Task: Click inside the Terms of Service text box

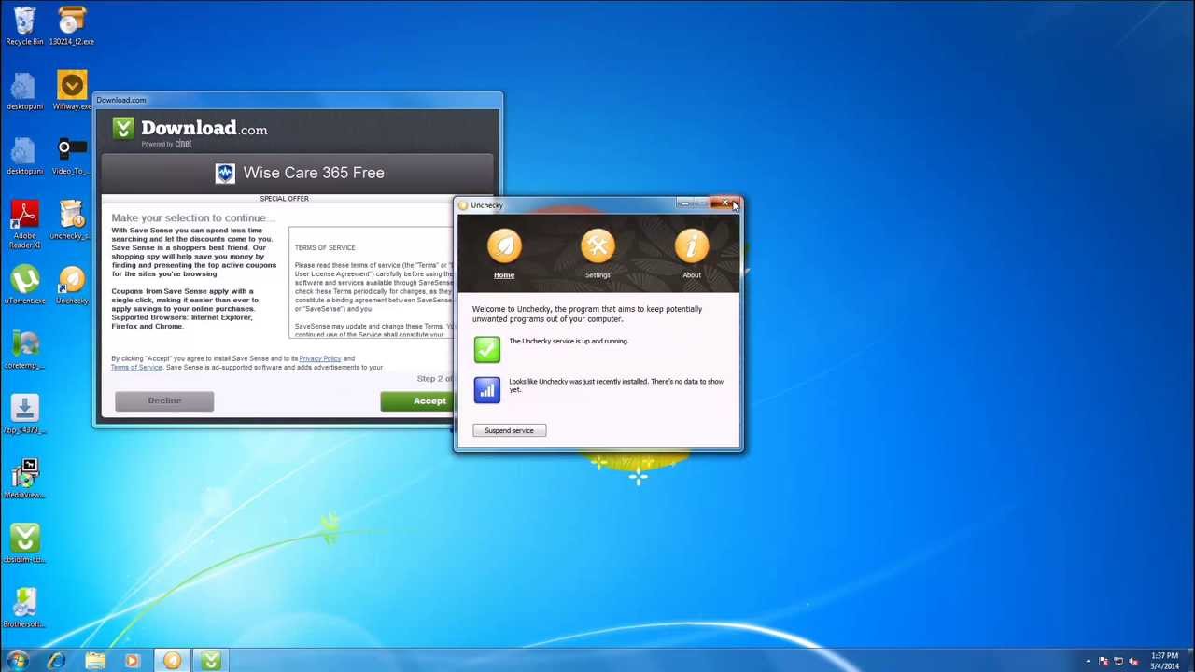Action: click(x=373, y=282)
